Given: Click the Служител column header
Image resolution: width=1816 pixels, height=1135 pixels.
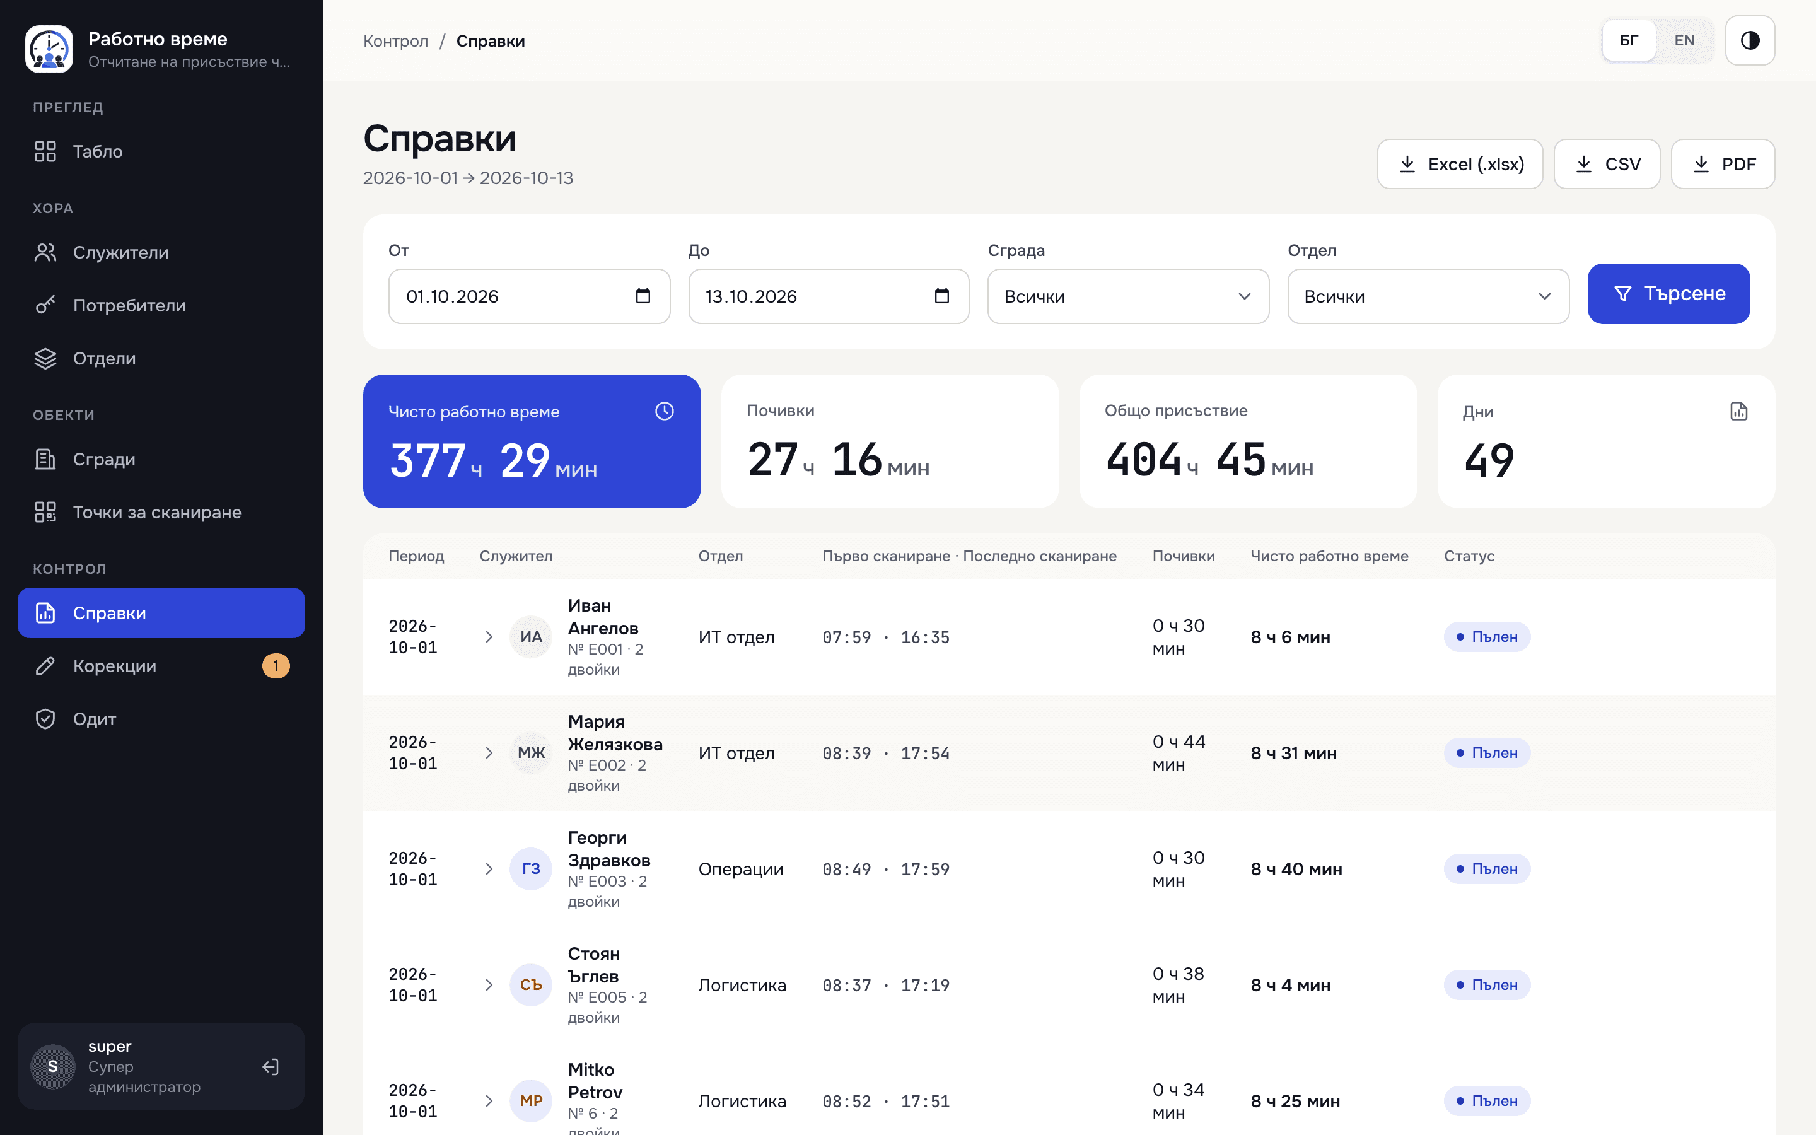Looking at the screenshot, I should tap(516, 556).
